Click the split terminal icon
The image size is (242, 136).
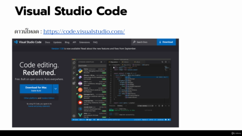tap(159, 106)
